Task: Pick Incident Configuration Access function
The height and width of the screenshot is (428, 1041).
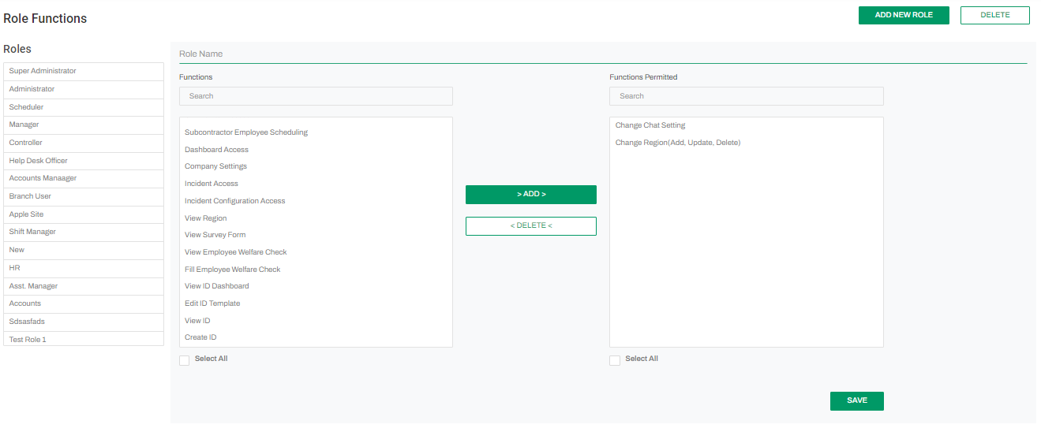Action: click(235, 201)
